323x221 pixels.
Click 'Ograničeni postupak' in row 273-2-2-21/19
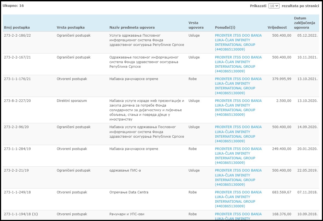pyautogui.click(x=74, y=170)
